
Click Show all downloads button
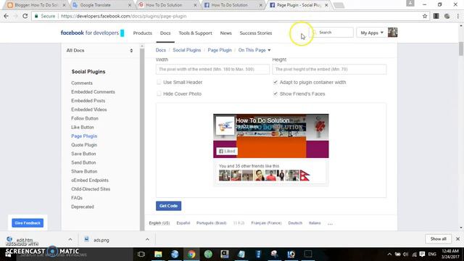(x=438, y=239)
